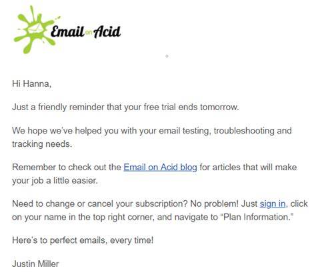The width and height of the screenshot is (316, 275).
Task: Click the white envelope inside the splat
Action: pyautogui.click(x=35, y=29)
